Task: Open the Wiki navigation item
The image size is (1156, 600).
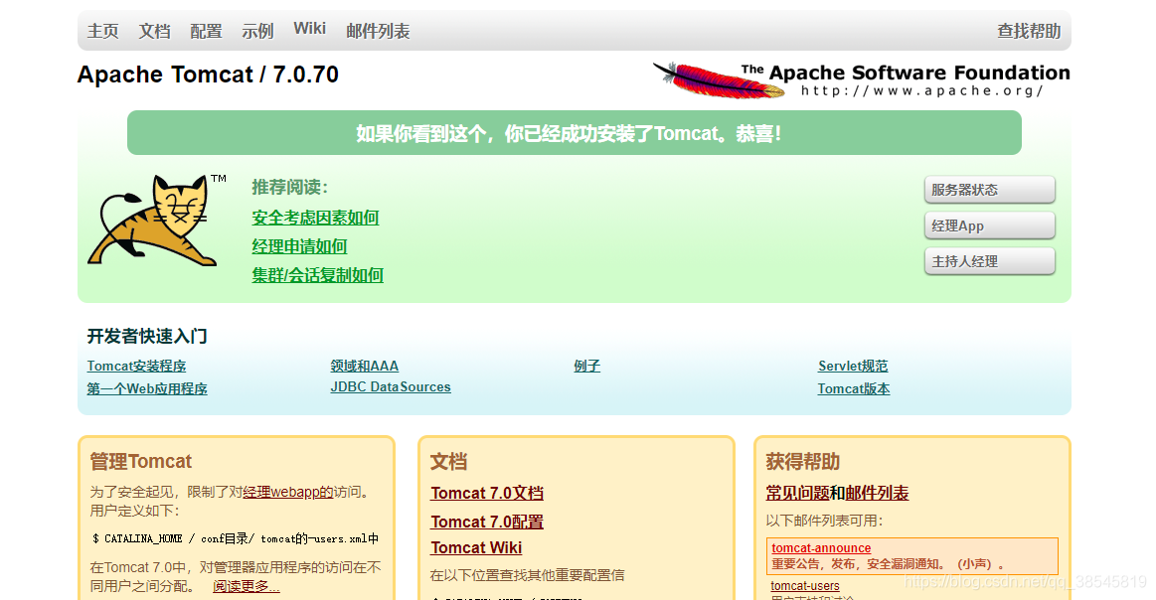Action: tap(310, 29)
